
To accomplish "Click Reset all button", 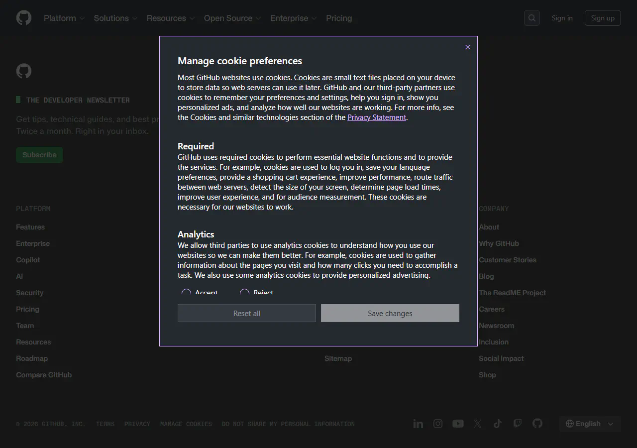I will (247, 313).
